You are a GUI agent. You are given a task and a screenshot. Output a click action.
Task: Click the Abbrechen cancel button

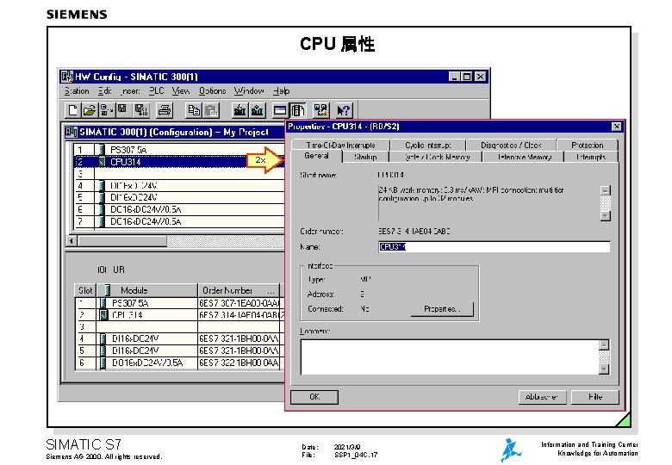coord(542,397)
